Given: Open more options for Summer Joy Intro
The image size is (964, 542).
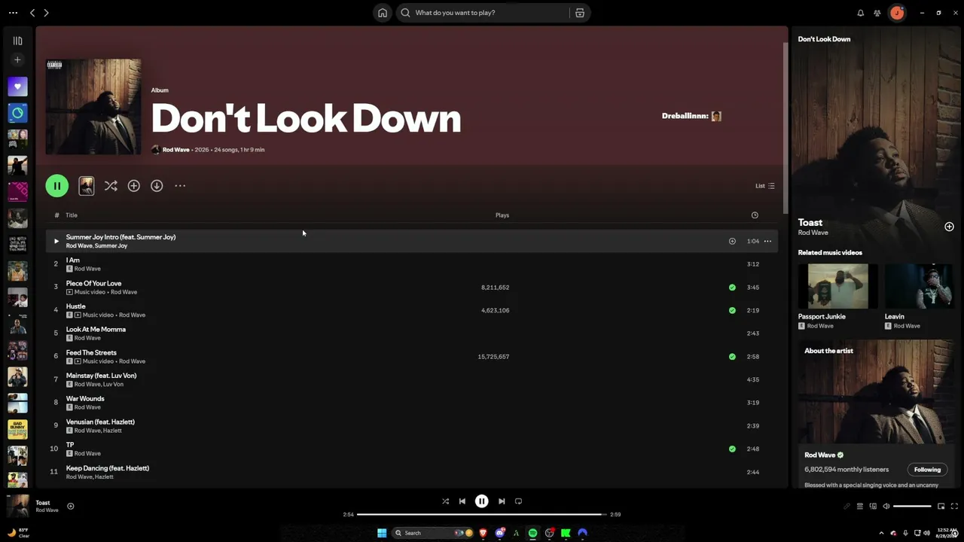Looking at the screenshot, I should pos(767,241).
